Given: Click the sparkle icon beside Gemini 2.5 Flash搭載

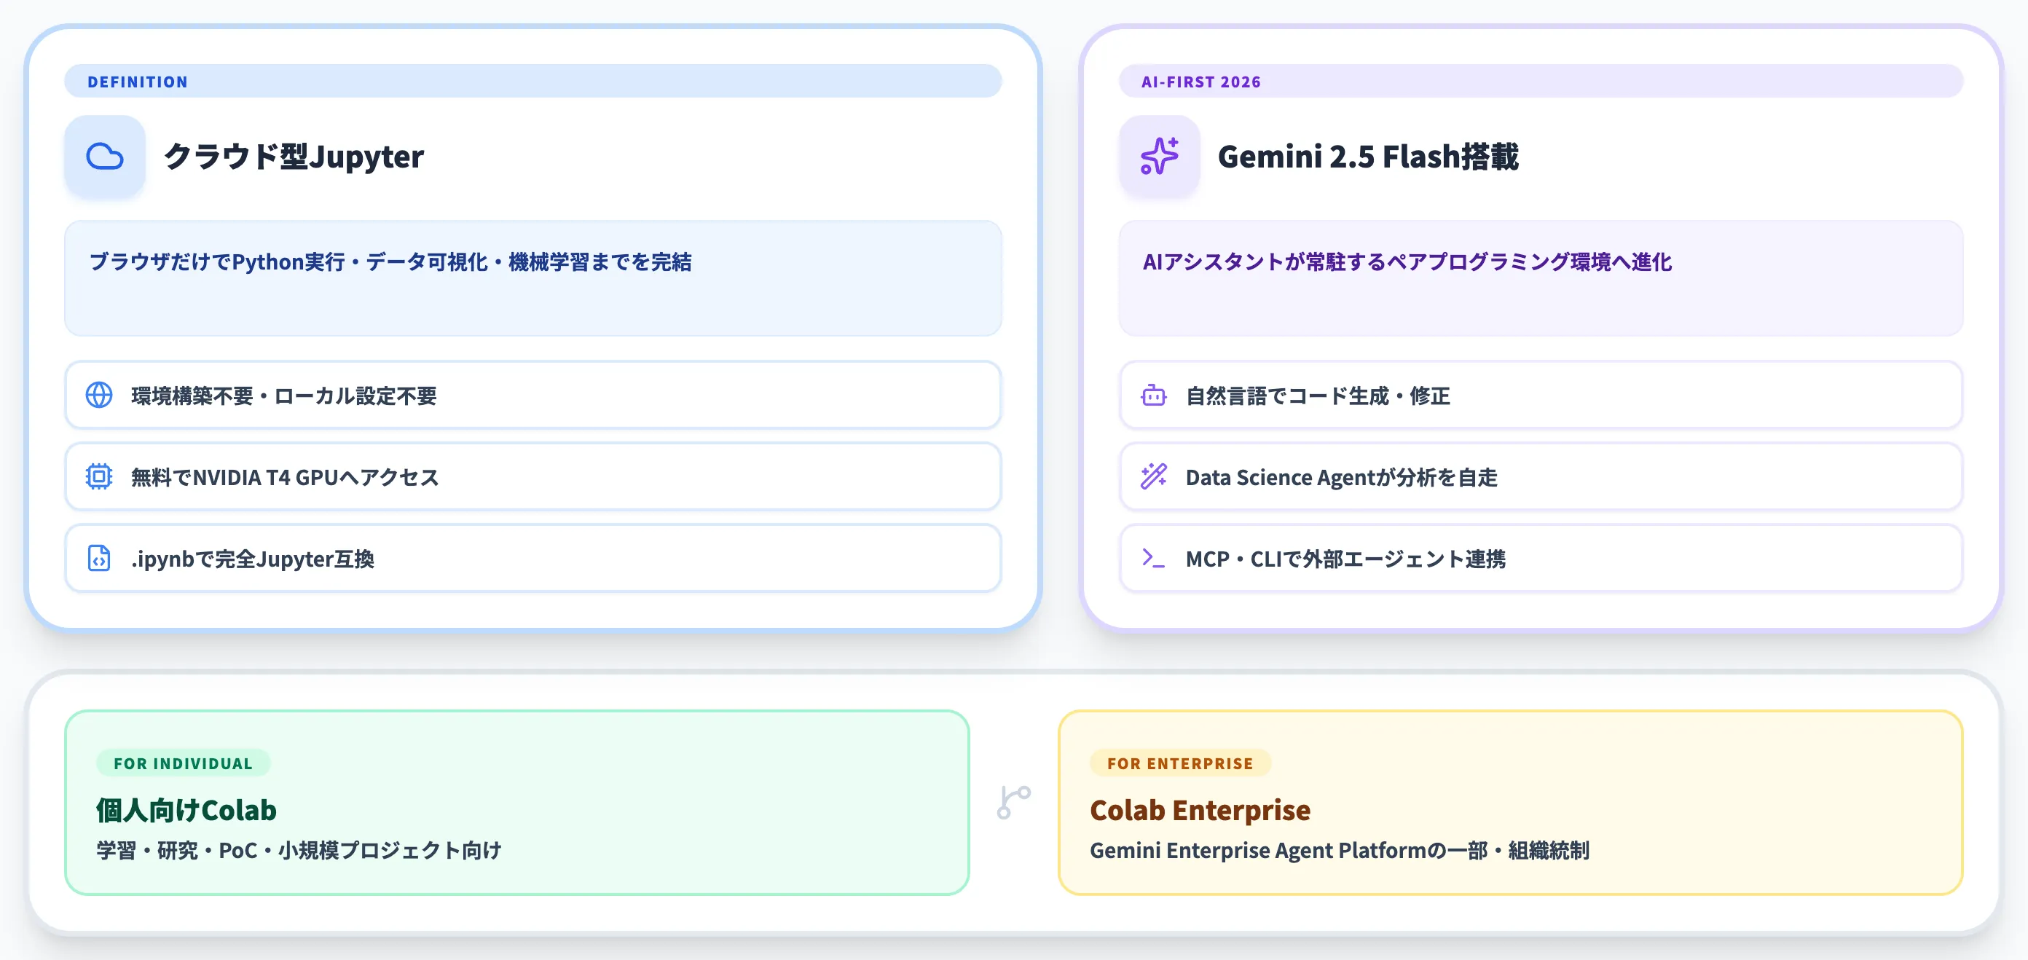Looking at the screenshot, I should tap(1160, 157).
